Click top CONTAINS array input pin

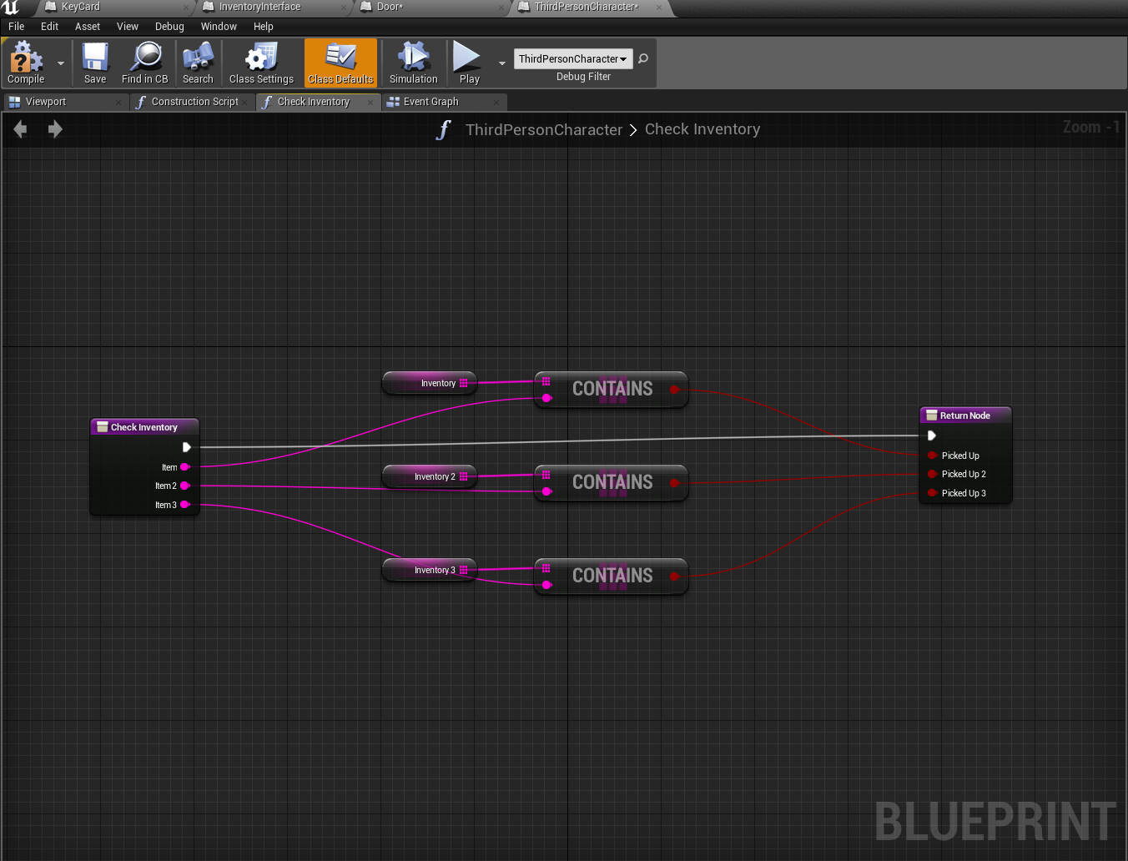tap(546, 381)
